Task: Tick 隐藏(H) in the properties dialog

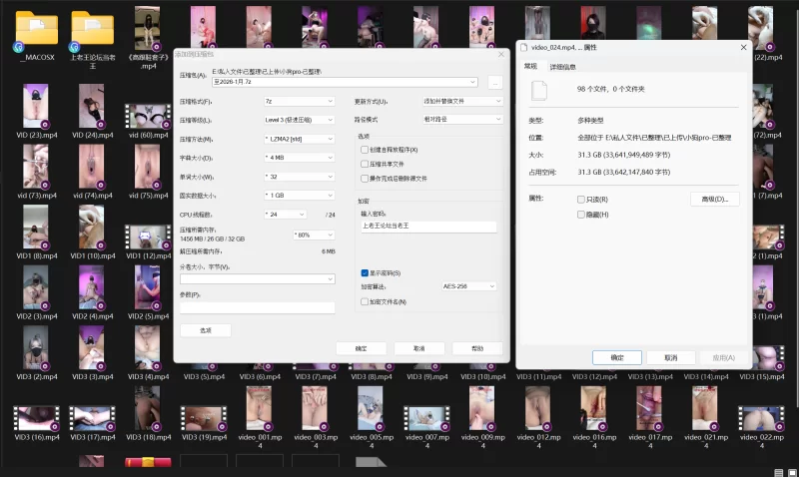Action: click(x=581, y=215)
